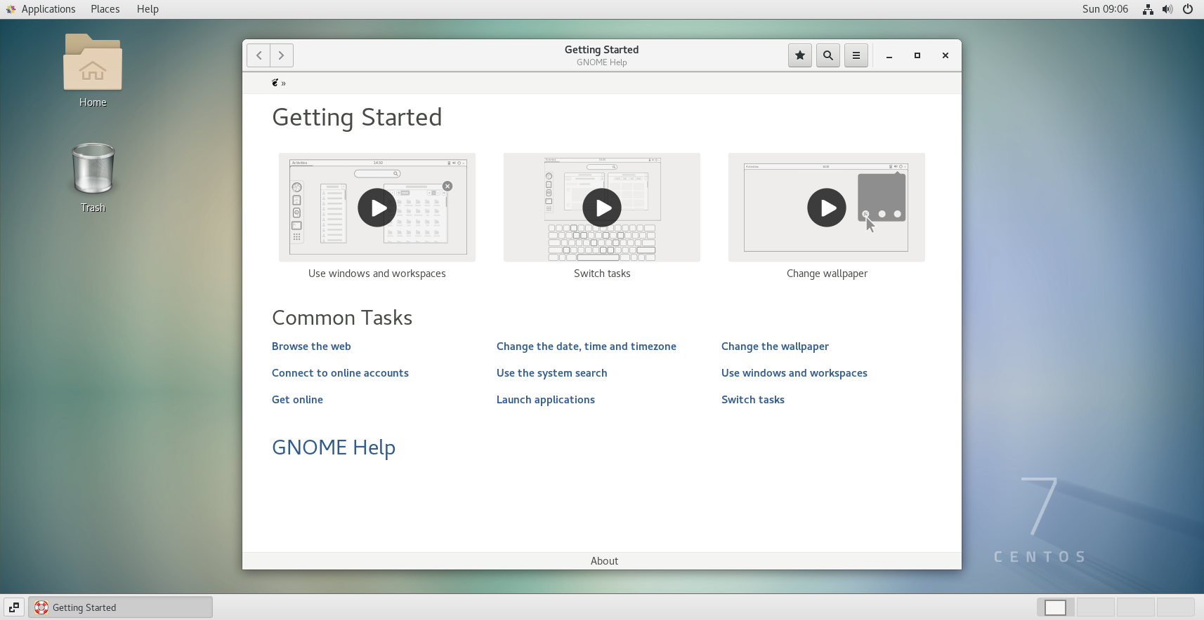
Task: Select the Trash desktop icon
Action: (x=93, y=177)
